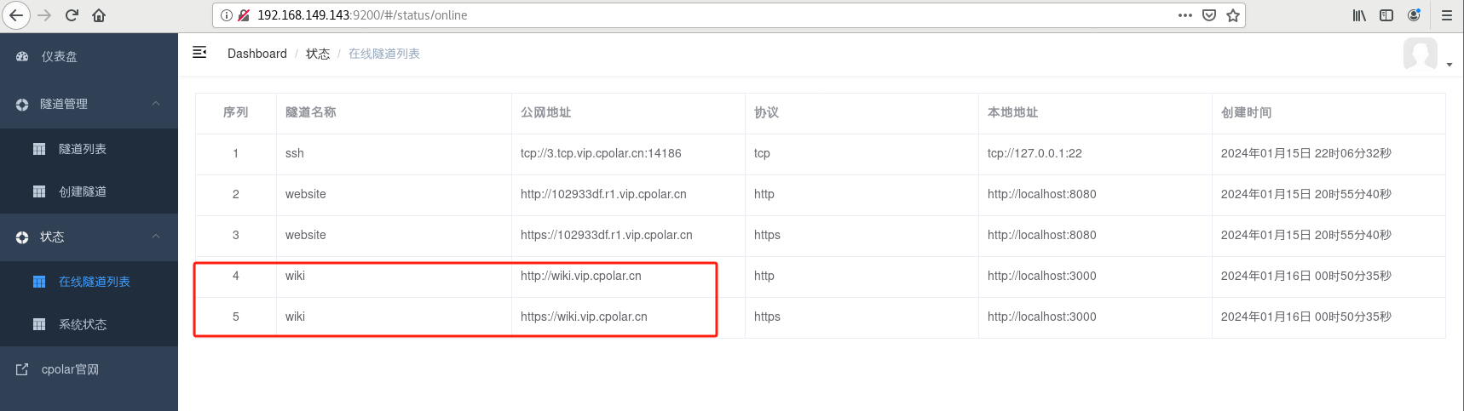Select 隧道列表 in the sidebar

89,149
